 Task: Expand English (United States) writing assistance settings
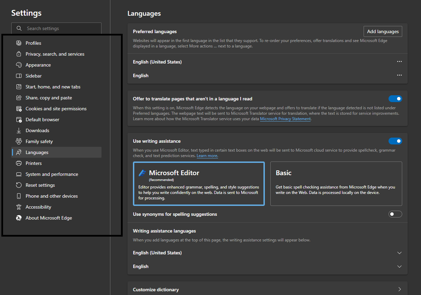(399, 253)
